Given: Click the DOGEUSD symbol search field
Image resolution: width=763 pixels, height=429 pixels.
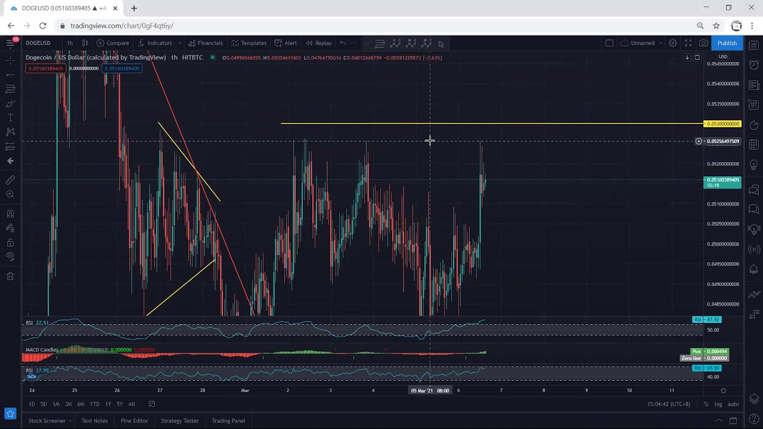Looking at the screenshot, I should click(x=39, y=43).
